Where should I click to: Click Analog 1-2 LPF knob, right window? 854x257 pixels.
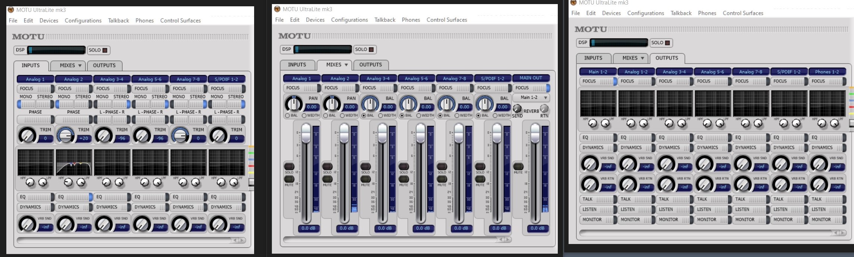click(643, 123)
